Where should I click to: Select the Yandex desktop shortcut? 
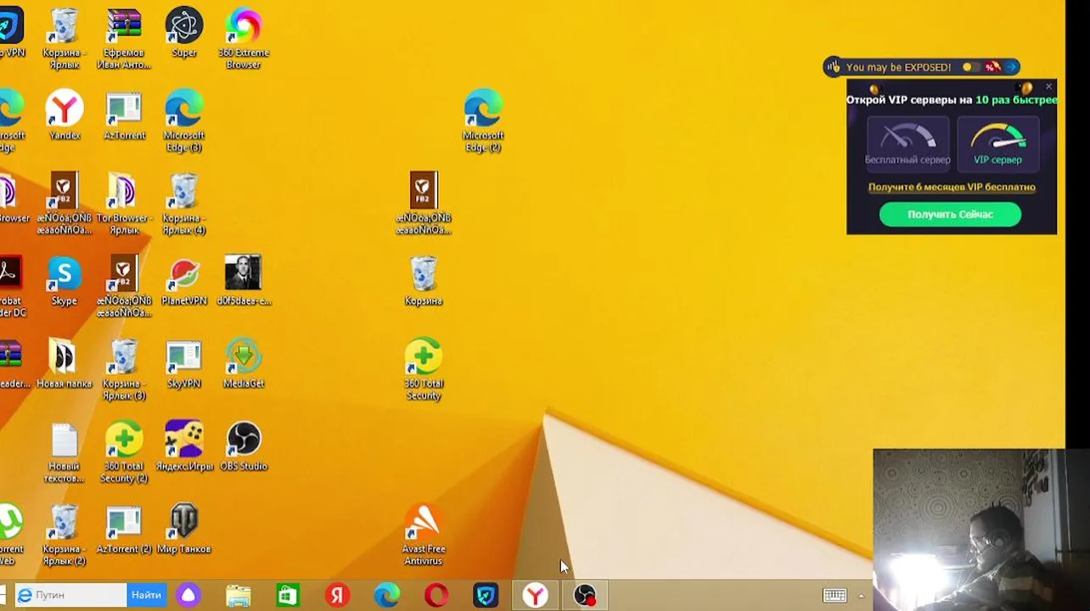[65, 115]
